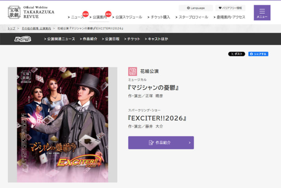
Task: Click the Facebook シェアする button
Action: 258,54
